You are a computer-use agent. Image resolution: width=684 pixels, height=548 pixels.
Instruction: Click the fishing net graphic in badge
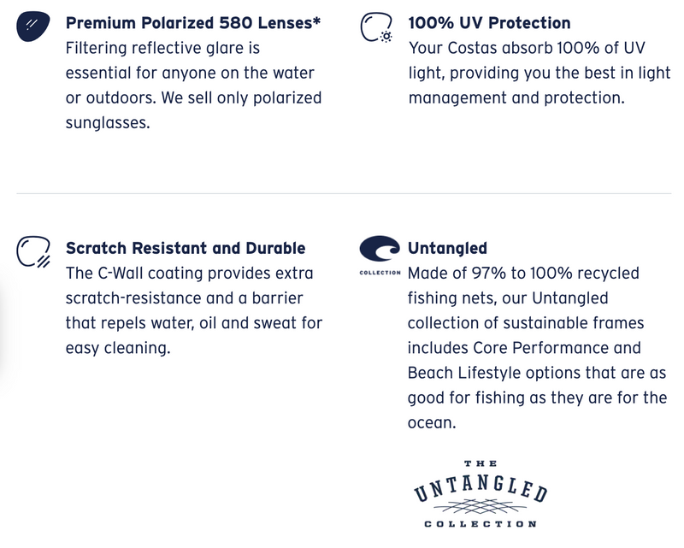480,507
